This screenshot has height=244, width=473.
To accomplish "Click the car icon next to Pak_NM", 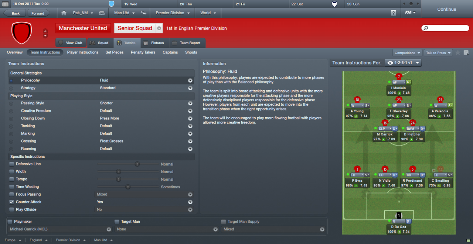I will [x=102, y=13].
